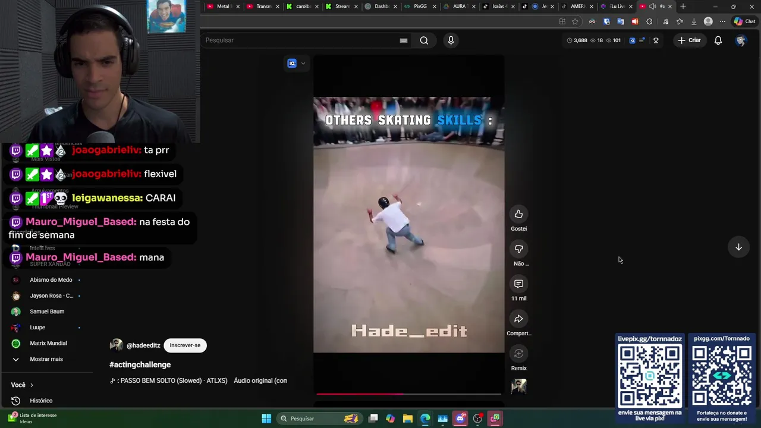Open the @hadeeditz channel link
Screen dimensions: 761x428
143,345
